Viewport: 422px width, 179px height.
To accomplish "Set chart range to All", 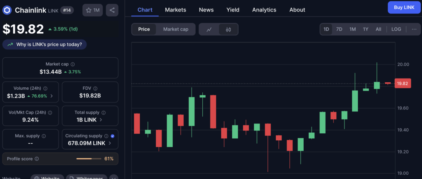I will pyautogui.click(x=378, y=29).
